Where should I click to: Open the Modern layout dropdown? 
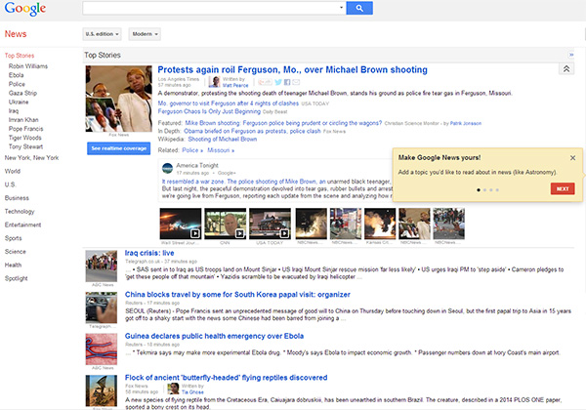(145, 34)
